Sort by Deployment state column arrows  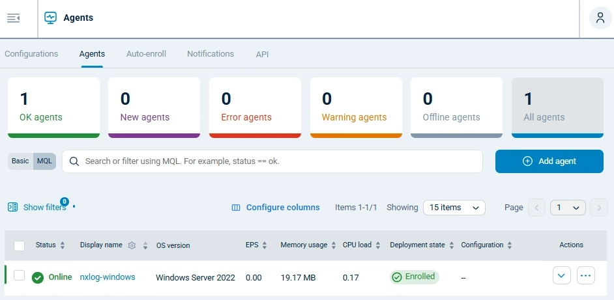(x=452, y=245)
